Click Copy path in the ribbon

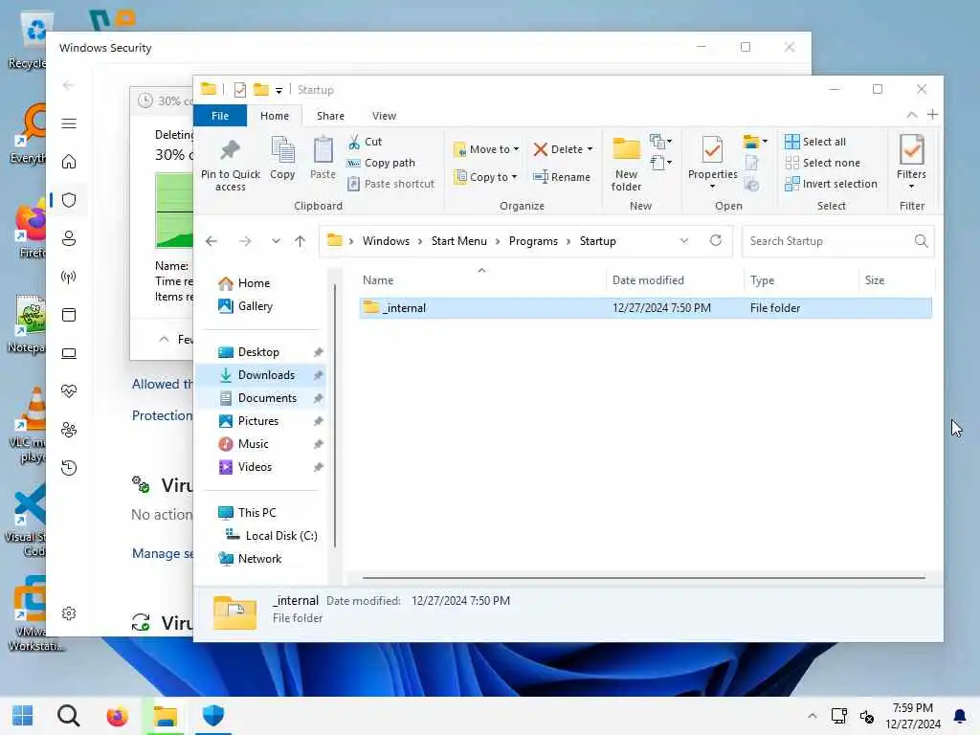point(381,163)
